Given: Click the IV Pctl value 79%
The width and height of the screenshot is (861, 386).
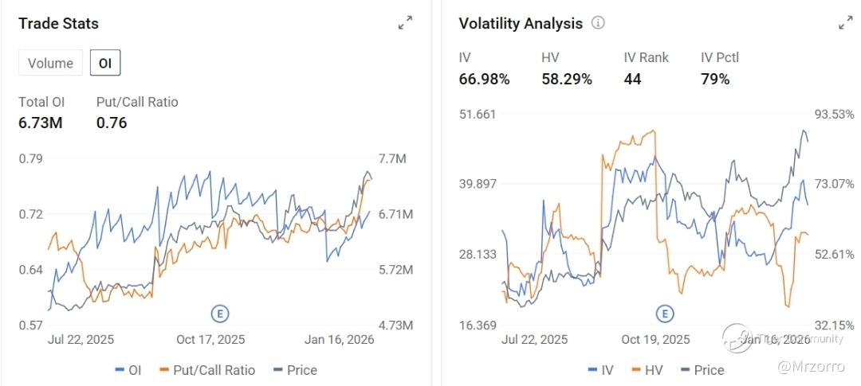Looking at the screenshot, I should [x=714, y=79].
